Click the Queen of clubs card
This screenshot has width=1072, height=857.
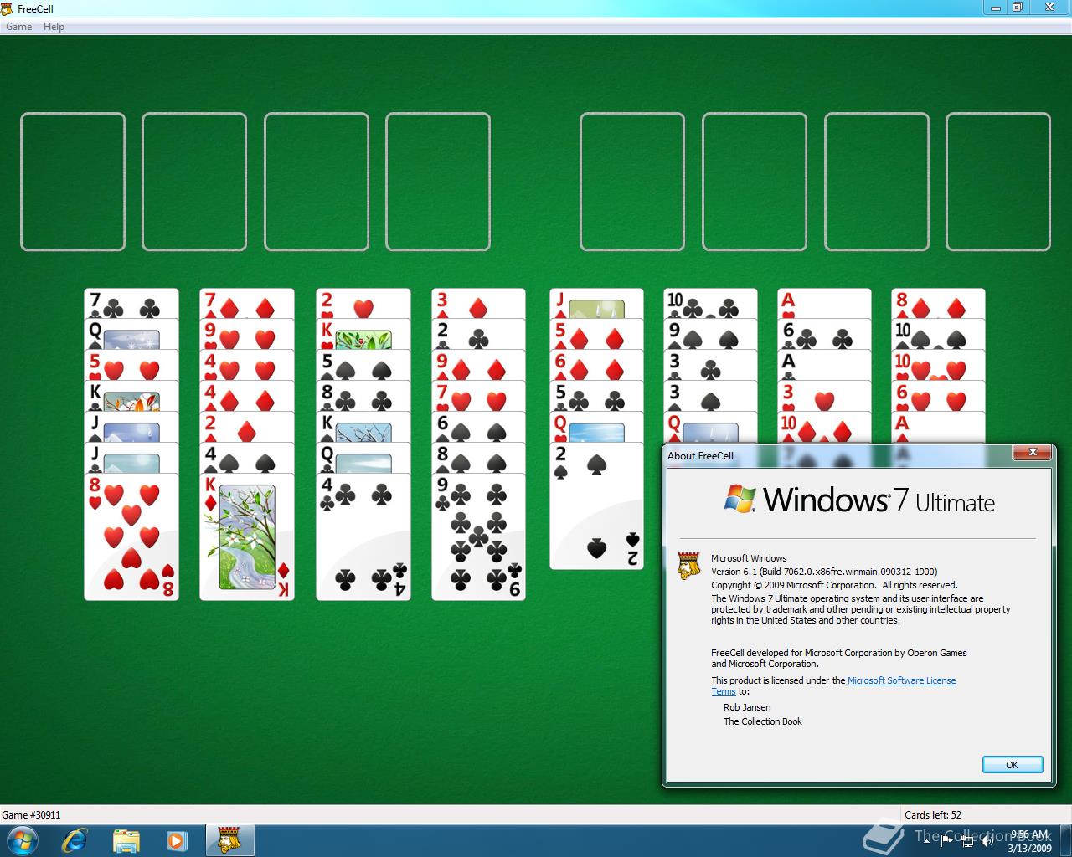363,458
